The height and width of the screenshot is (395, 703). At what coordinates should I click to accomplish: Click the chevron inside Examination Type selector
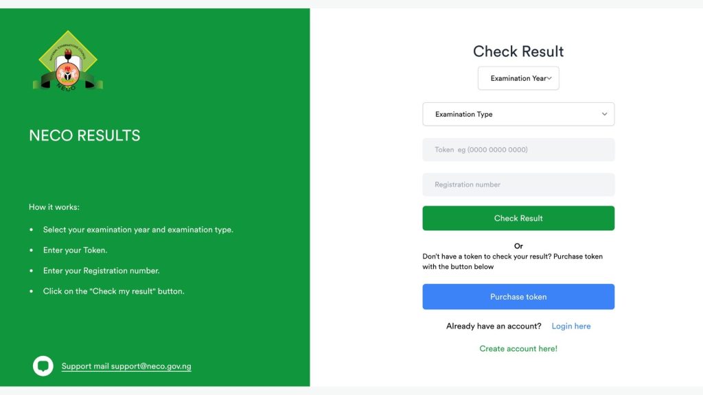click(603, 114)
